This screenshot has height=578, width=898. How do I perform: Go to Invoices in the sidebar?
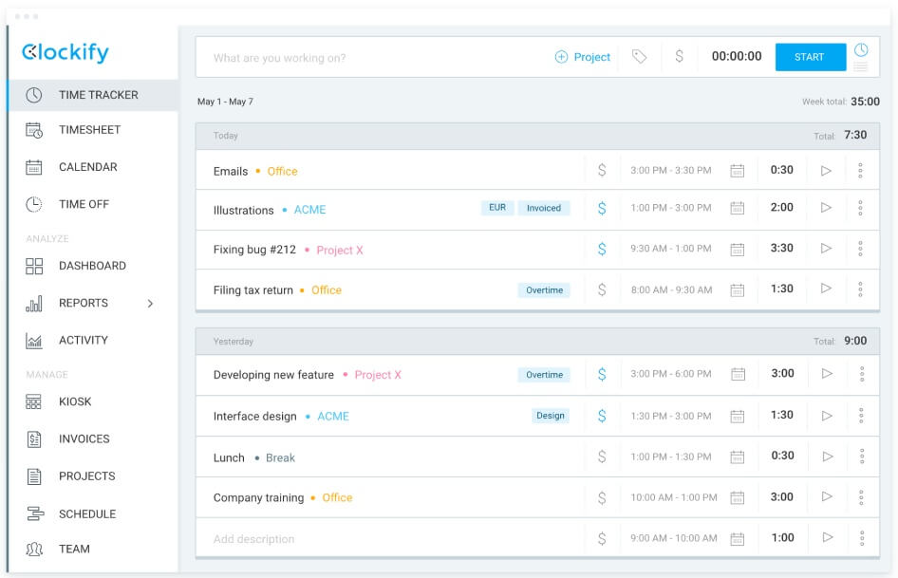pyautogui.click(x=84, y=439)
